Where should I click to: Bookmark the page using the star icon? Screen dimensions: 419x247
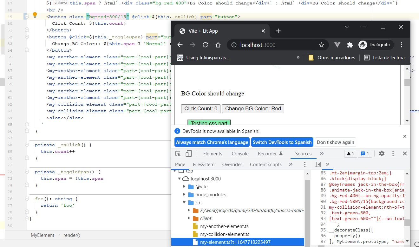coord(322,45)
